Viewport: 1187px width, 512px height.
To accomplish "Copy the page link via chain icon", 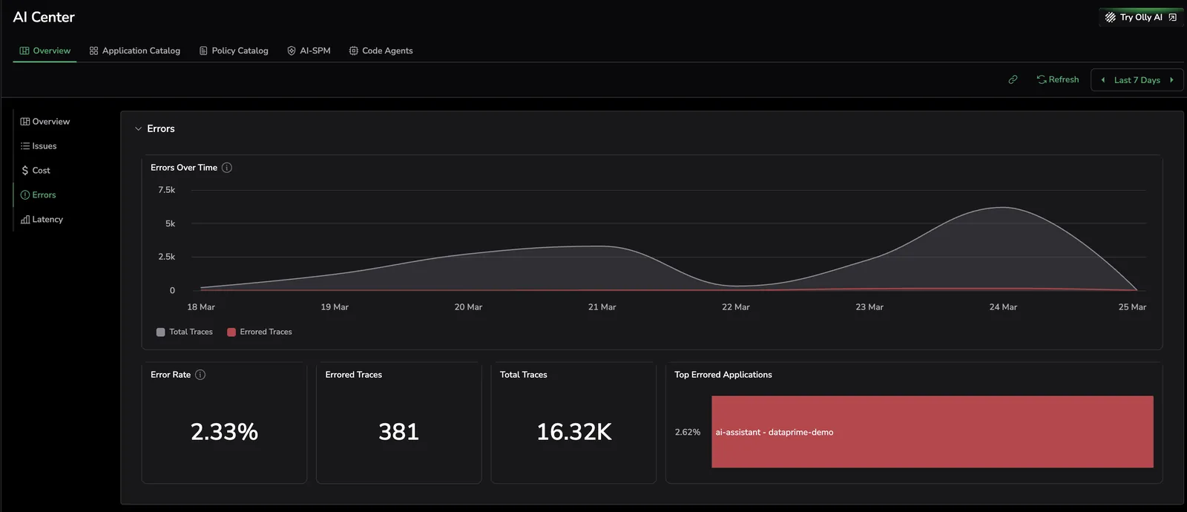I will (1013, 79).
